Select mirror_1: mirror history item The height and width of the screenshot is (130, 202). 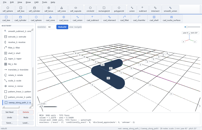pos(17,86)
